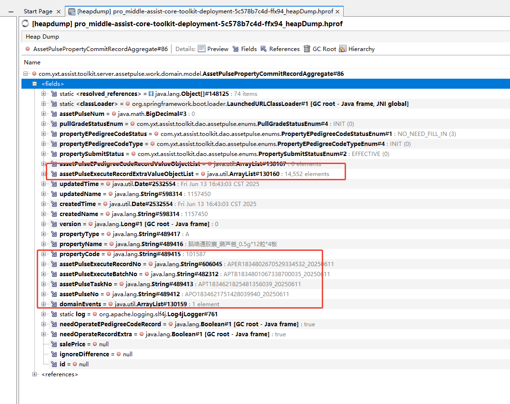
Task: Click instance icon beside AssetPulsePropertyCommitRecordAggregate#86 breadcrumb
Action: pos(28,49)
